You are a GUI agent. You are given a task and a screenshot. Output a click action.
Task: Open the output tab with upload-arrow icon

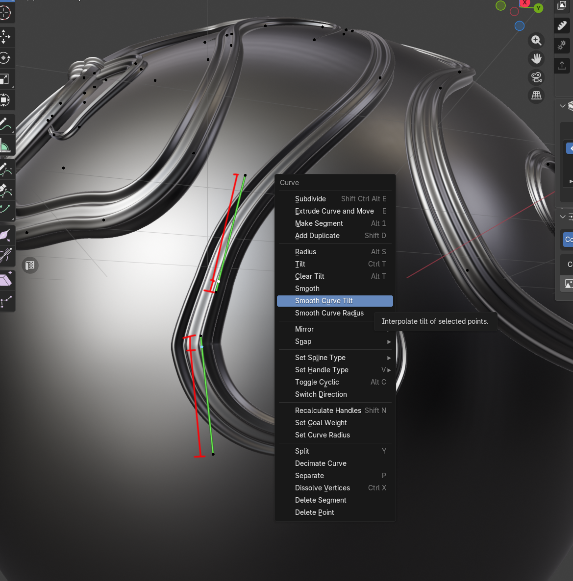(562, 66)
